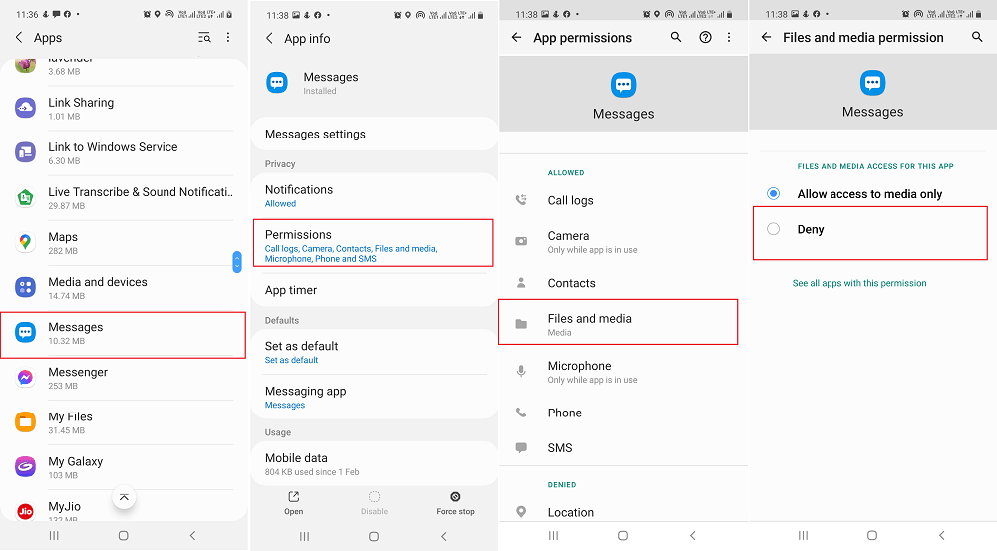
Task: Tap Home nav button on App permissions screen
Action: point(623,536)
